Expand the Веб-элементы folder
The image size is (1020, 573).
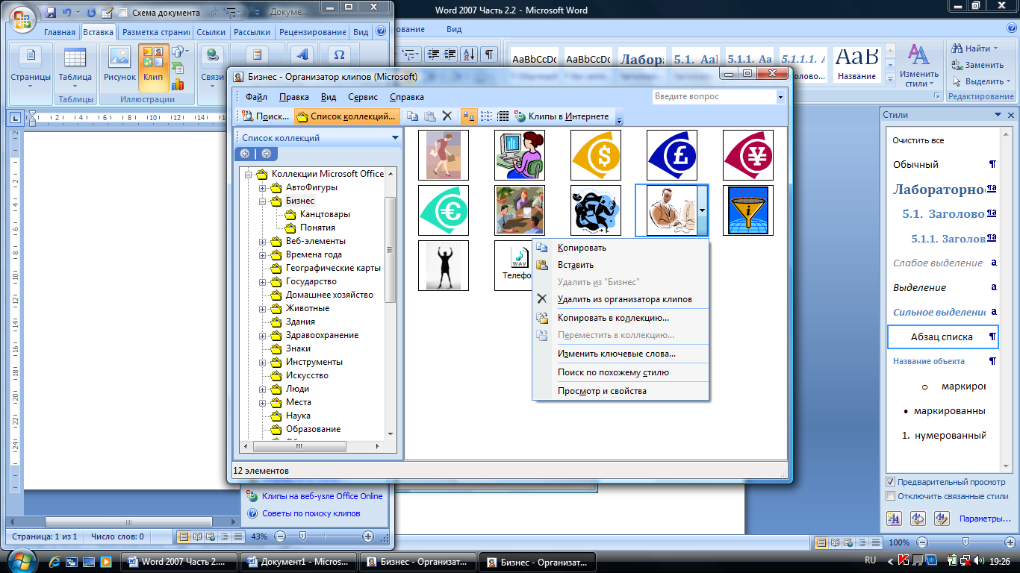(x=263, y=241)
